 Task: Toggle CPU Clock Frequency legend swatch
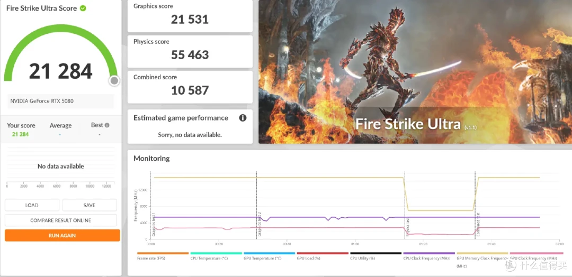point(429,253)
